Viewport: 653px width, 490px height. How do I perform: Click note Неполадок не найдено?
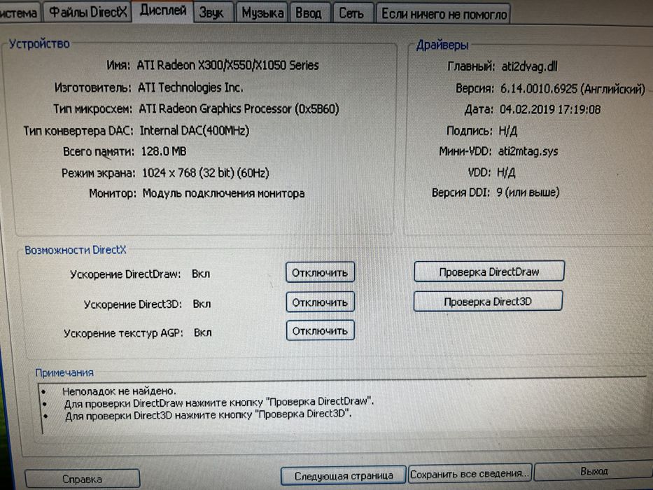click(119, 391)
